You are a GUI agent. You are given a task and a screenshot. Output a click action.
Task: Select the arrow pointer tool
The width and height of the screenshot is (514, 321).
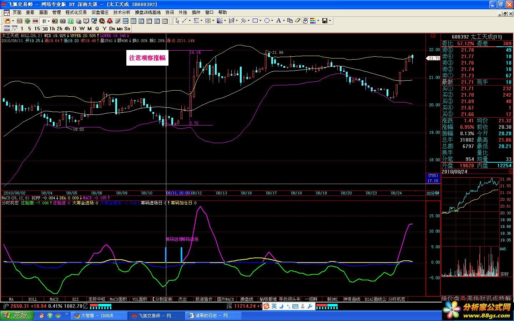[x=177, y=21]
